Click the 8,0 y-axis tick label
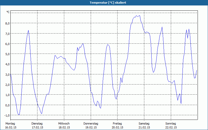This screenshot has width=208, height=130. (x=7, y=23)
